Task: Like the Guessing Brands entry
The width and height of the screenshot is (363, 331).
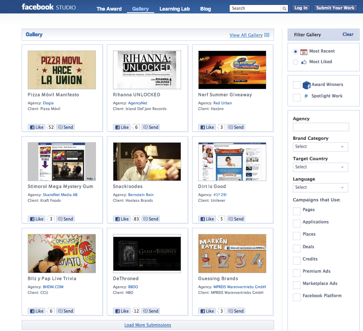Action: (207, 311)
